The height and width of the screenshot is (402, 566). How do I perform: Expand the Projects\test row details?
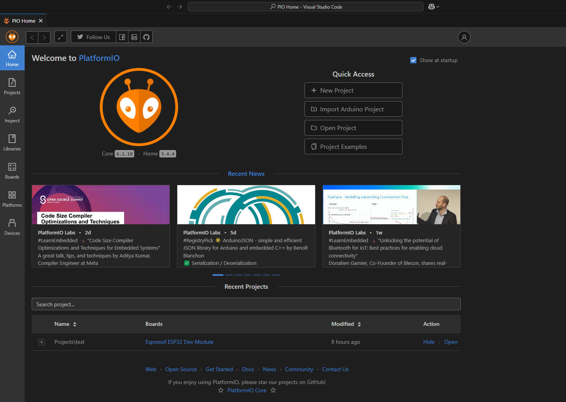[41, 342]
